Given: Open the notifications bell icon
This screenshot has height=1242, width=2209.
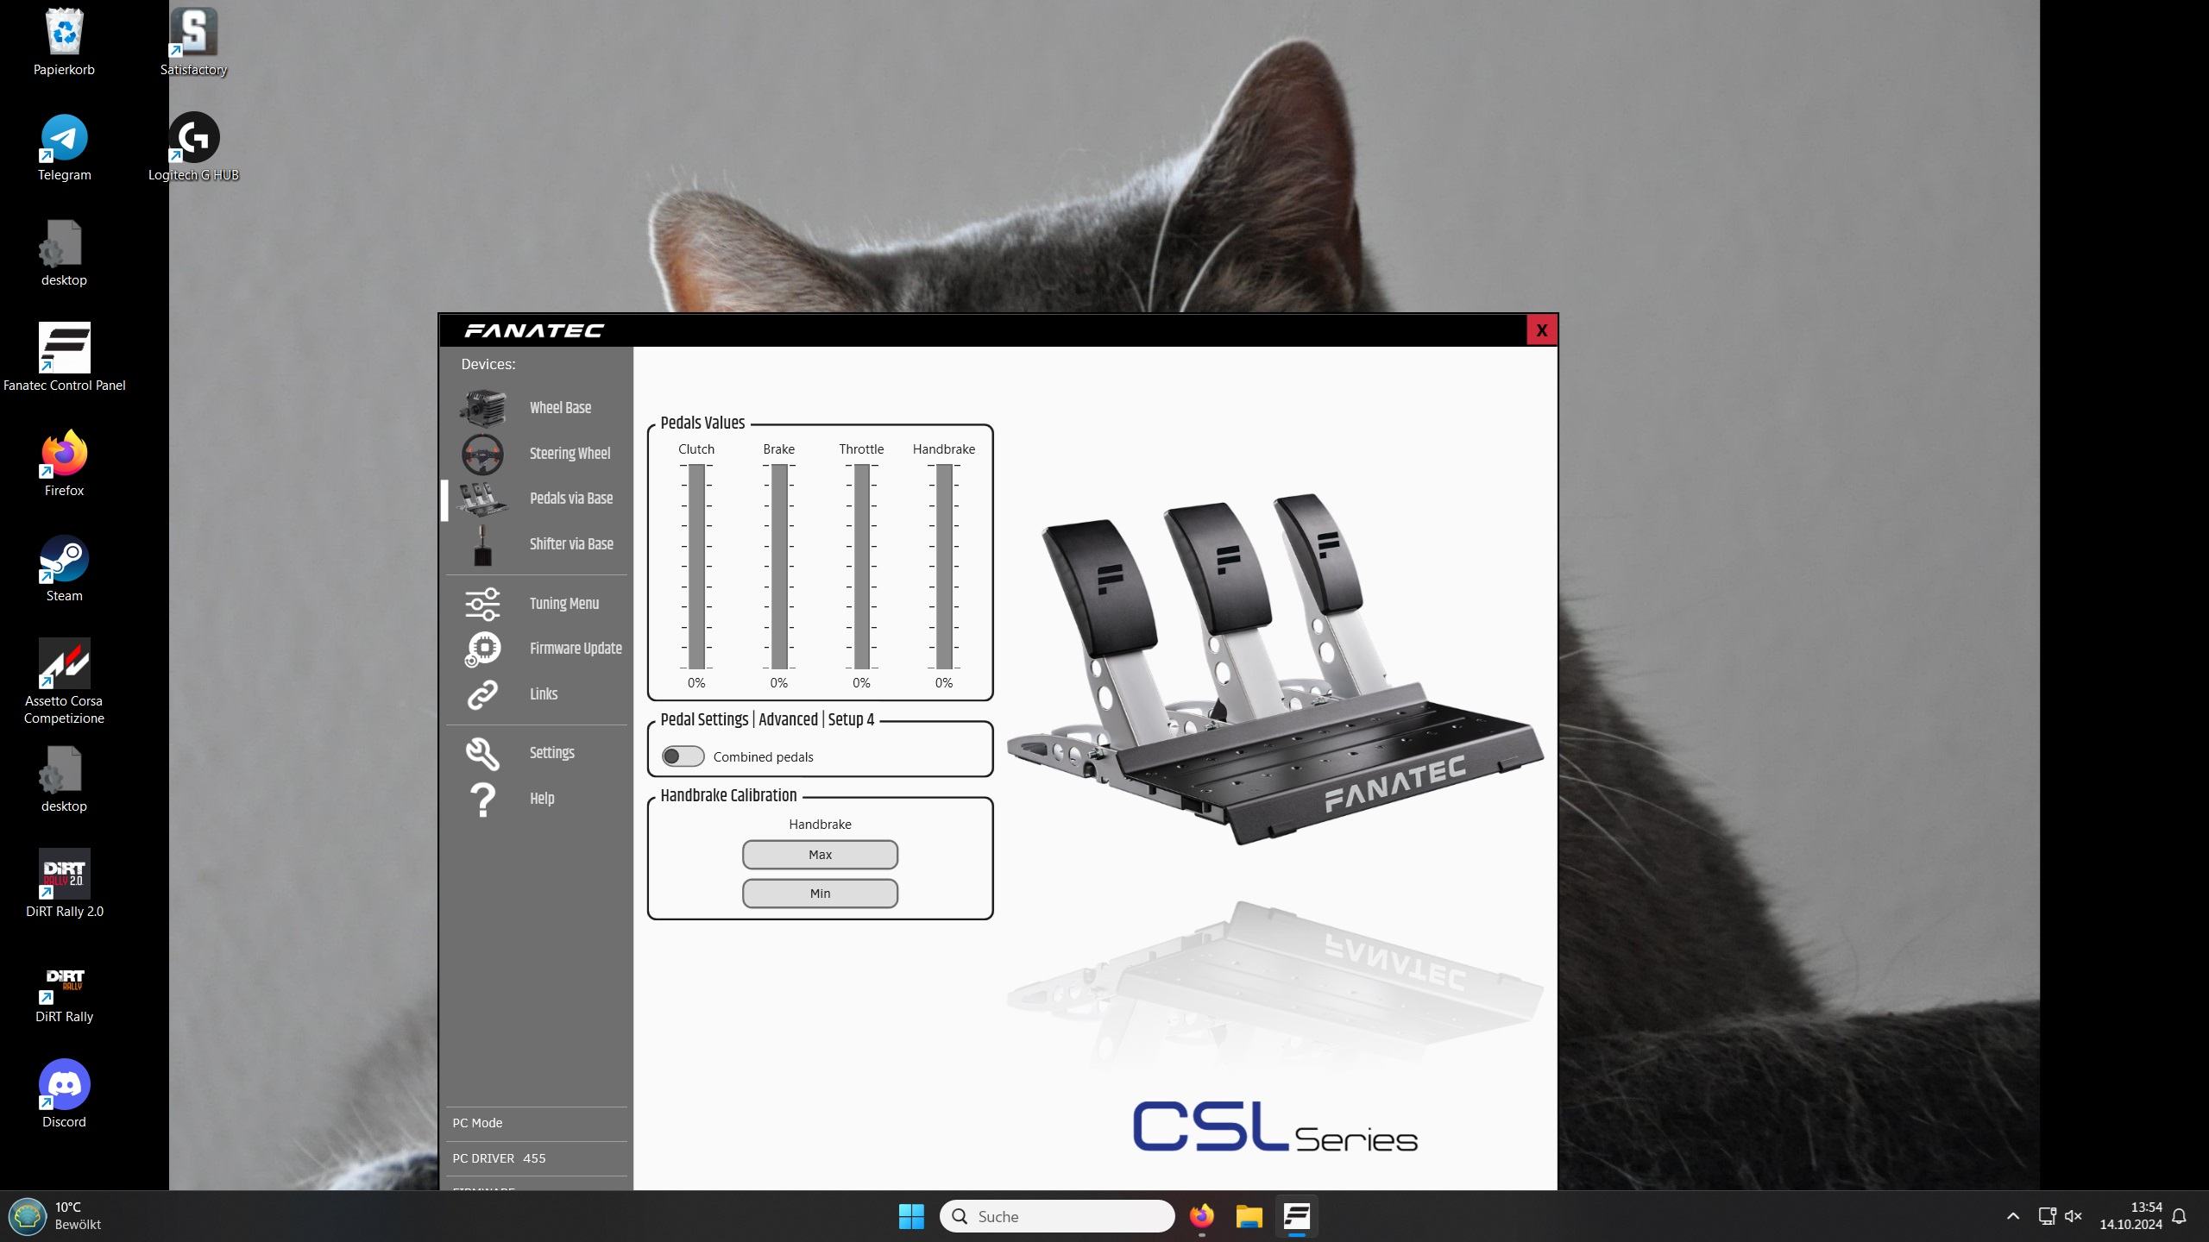Looking at the screenshot, I should 2179,1216.
